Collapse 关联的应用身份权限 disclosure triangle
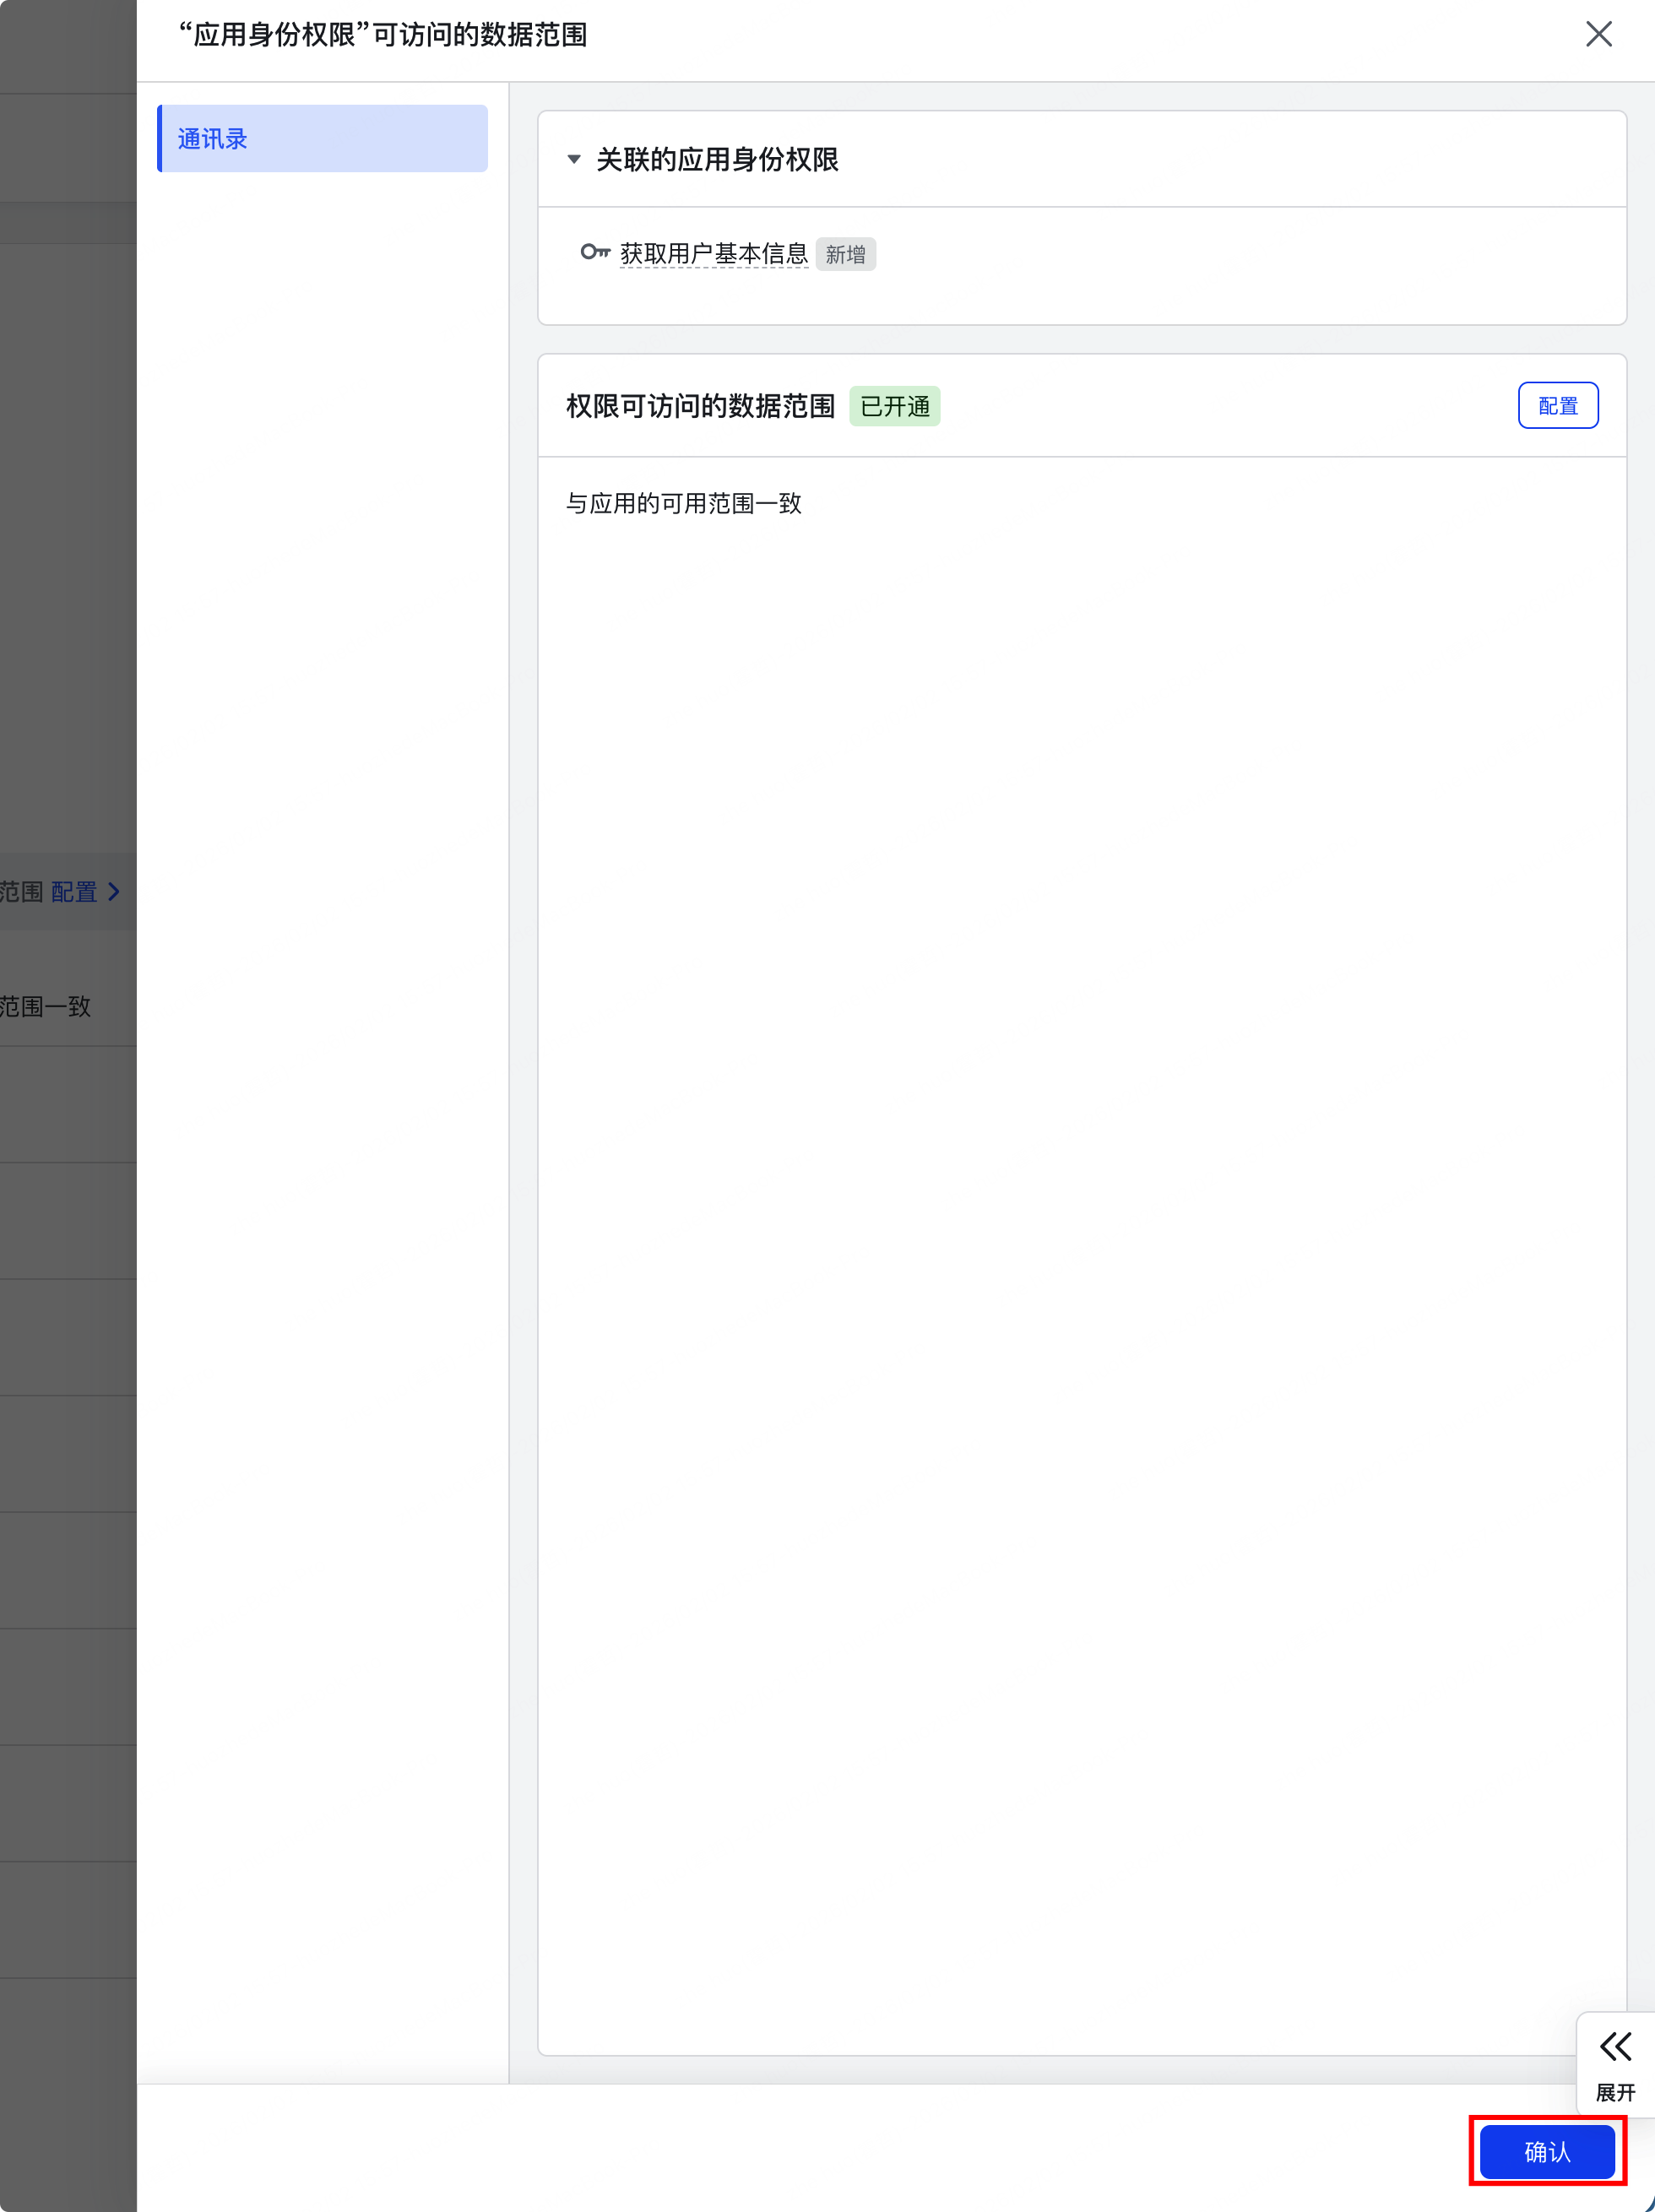 [574, 159]
